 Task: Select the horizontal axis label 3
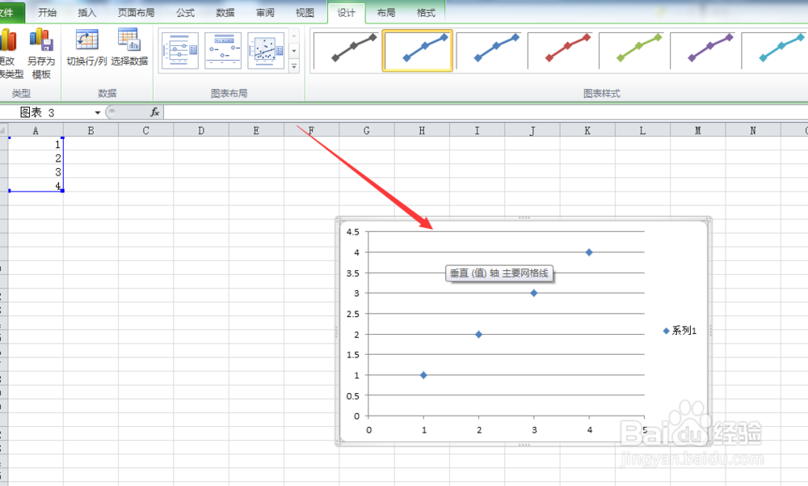click(x=534, y=429)
